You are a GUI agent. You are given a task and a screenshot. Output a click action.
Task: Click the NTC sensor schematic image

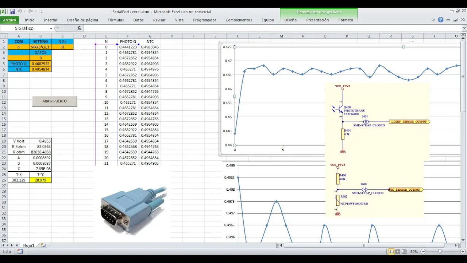pos(375,190)
